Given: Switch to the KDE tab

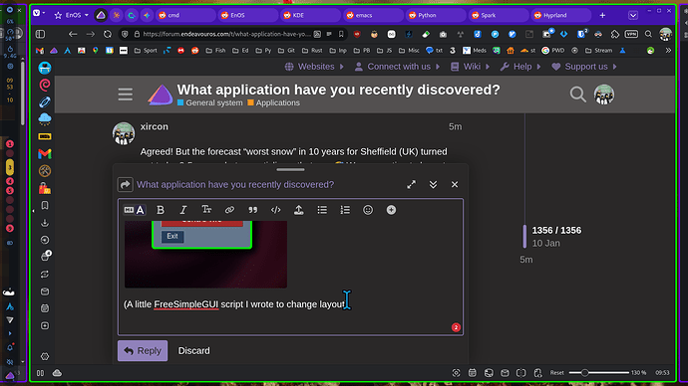Looking at the screenshot, I should click(x=310, y=15).
